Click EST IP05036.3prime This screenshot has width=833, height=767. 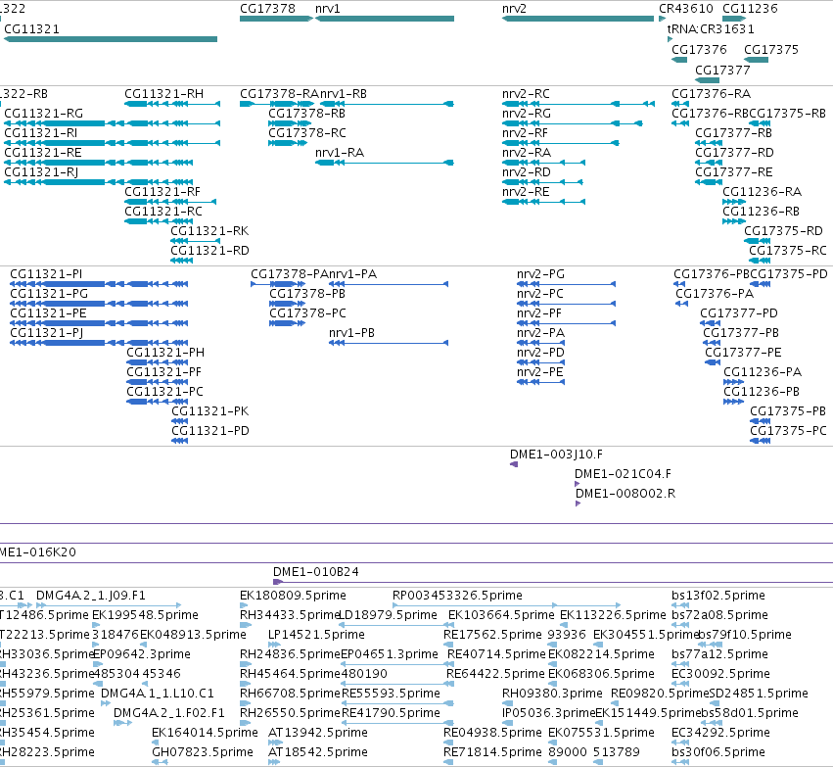click(549, 713)
